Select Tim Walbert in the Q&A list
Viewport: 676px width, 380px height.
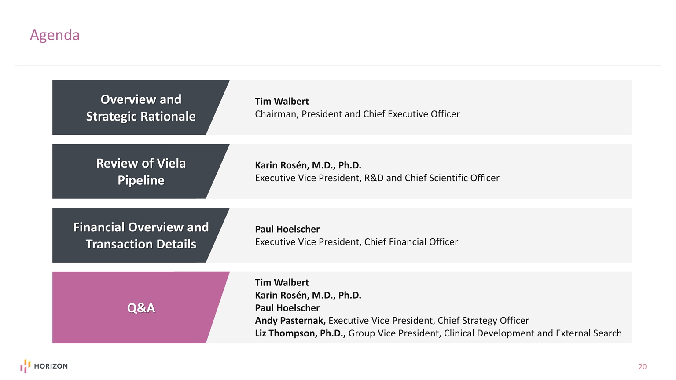point(282,282)
